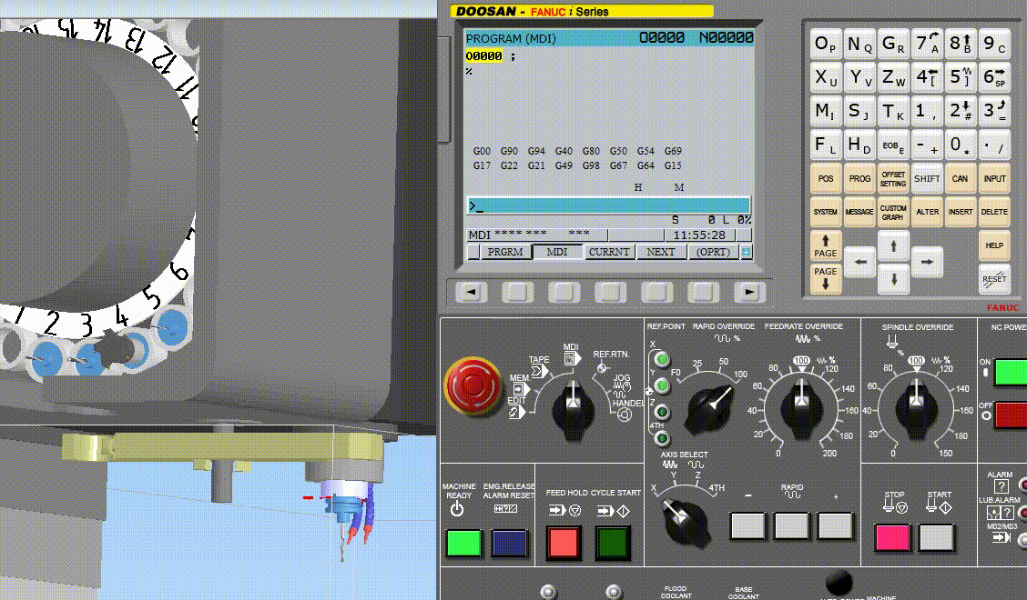
Task: Click the REF.RTN. mode icon
Action: tap(603, 367)
